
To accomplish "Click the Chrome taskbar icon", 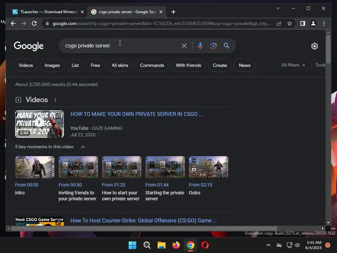I will pyautogui.click(x=191, y=245).
